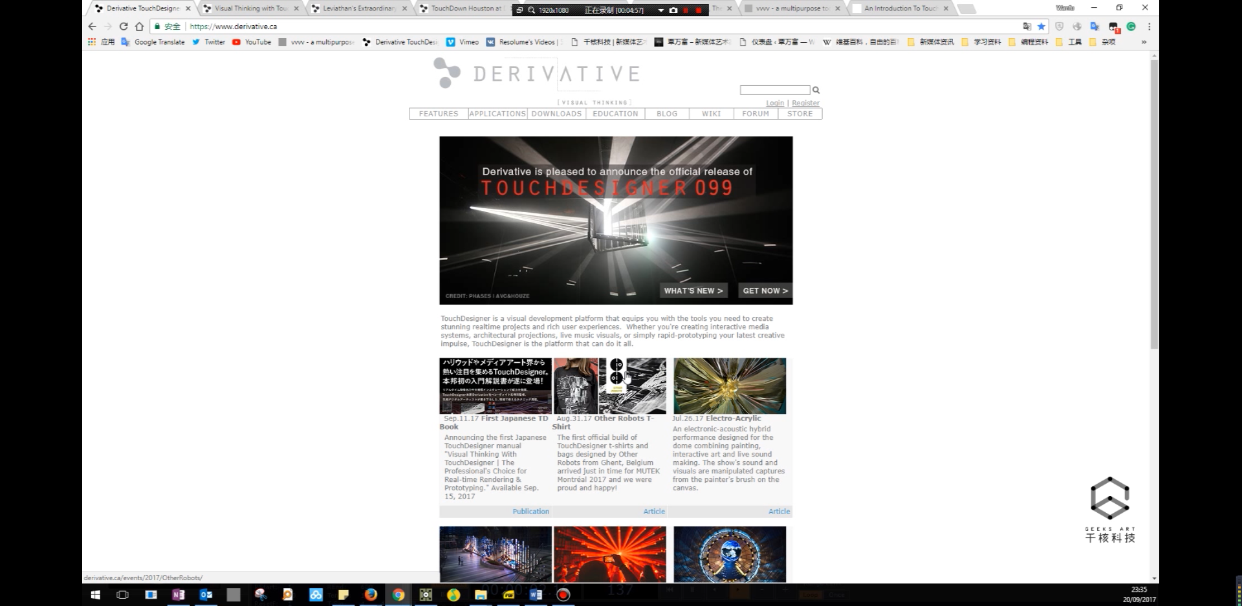Take a snapshot with recorder camera icon
The width and height of the screenshot is (1242, 606).
673,10
